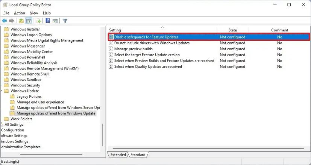Screen dimensions: 311x165
Task: Select All Settings in the tree
Action: click(x=14, y=125)
